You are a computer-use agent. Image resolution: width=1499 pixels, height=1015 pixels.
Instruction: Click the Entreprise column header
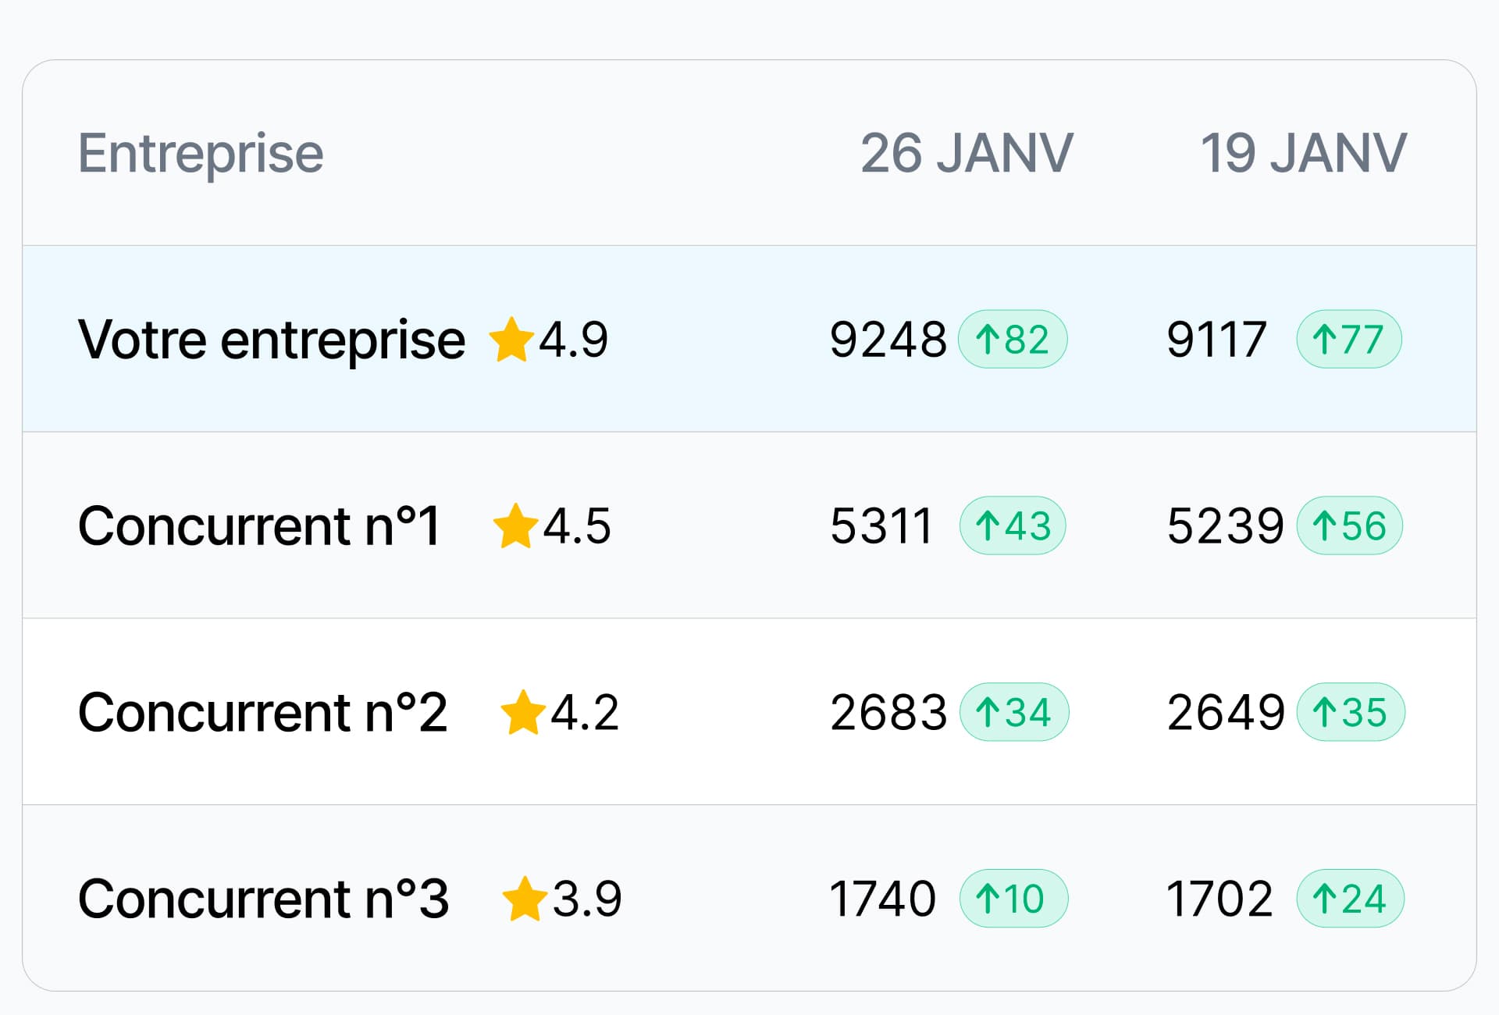pos(201,153)
